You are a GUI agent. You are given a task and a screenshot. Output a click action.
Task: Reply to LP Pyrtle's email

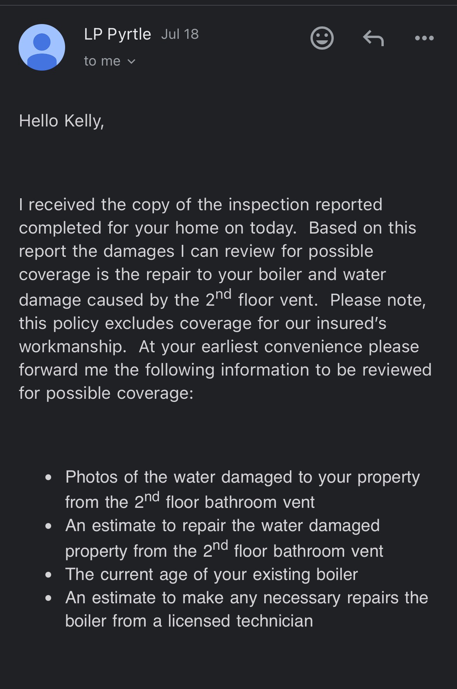[373, 38]
